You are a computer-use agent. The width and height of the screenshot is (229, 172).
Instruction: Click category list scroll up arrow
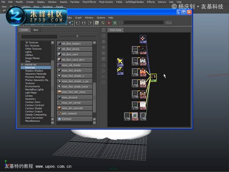(53, 42)
